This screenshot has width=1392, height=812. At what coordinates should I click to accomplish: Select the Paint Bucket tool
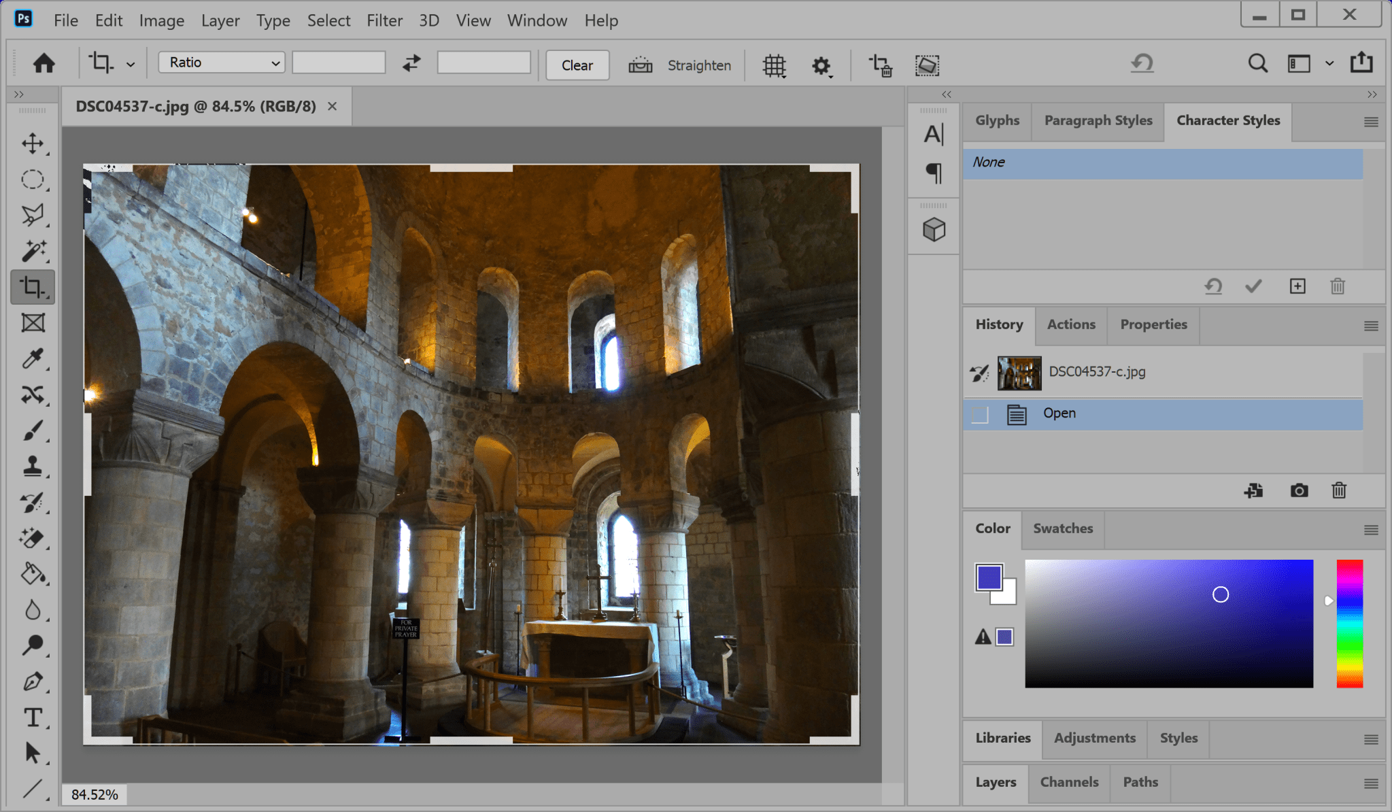point(32,574)
